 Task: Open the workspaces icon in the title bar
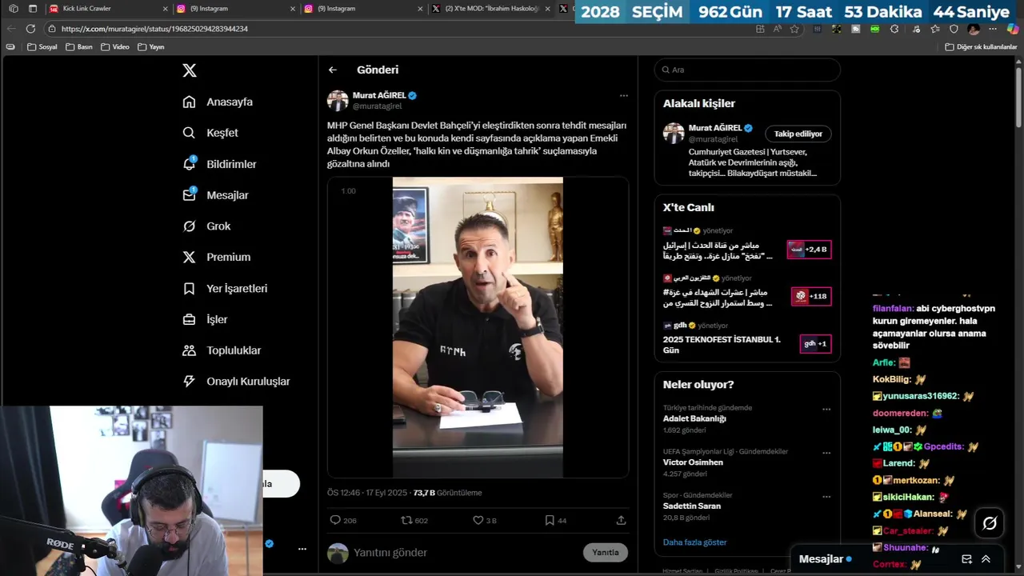13,8
